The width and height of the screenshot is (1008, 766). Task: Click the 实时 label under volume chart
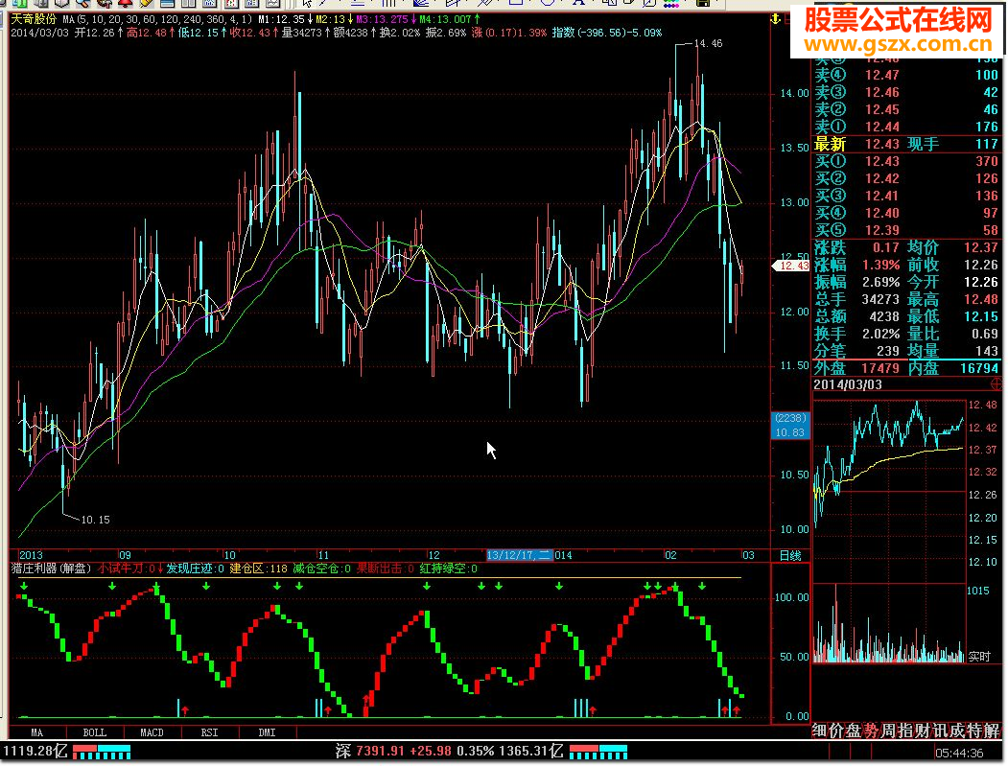(x=978, y=657)
